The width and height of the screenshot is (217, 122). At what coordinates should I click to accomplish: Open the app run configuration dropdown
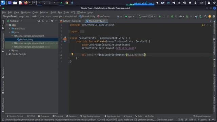pos(130,17)
